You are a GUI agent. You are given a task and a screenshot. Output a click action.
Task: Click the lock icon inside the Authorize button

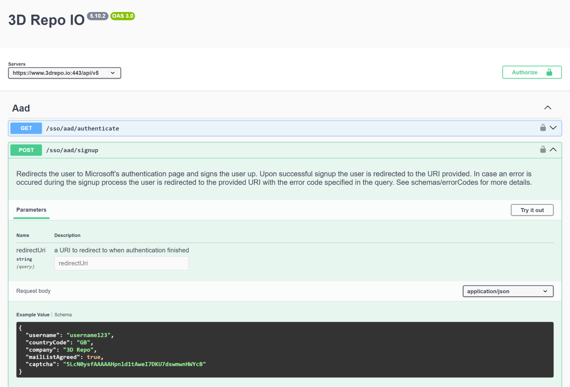point(549,72)
